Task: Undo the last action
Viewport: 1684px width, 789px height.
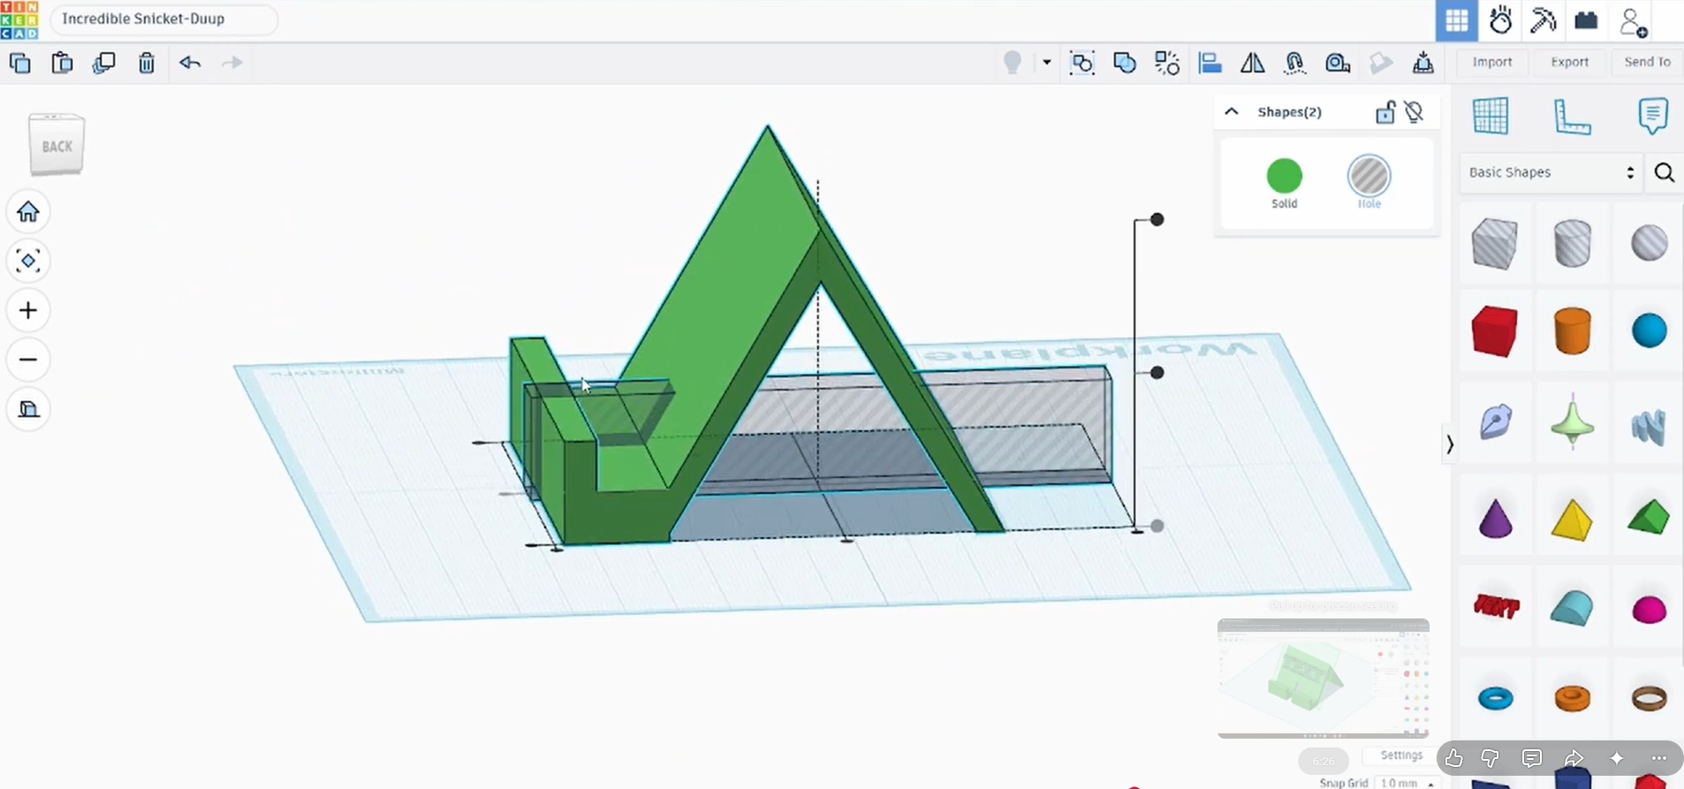Action: click(190, 63)
